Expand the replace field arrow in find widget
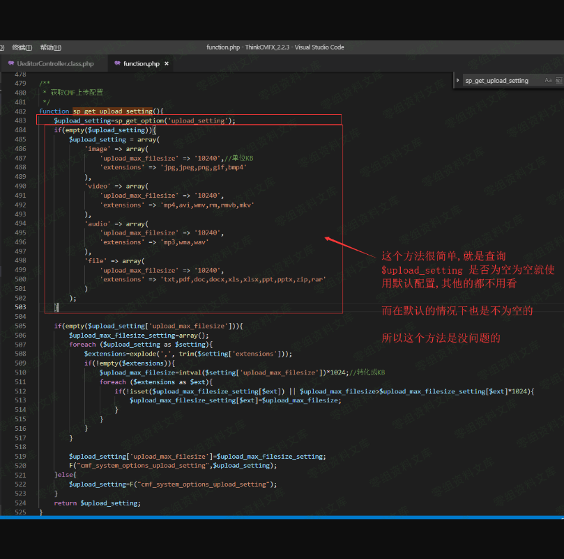Image resolution: width=564 pixels, height=559 pixels. (x=457, y=81)
